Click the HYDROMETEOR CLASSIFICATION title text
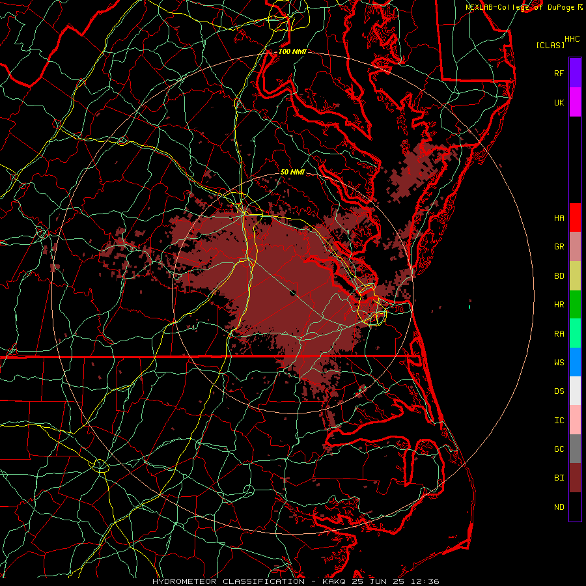Screen dimensions: 586x586 click(229, 581)
